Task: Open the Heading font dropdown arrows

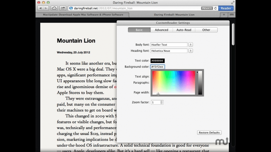Action: tap(190, 51)
